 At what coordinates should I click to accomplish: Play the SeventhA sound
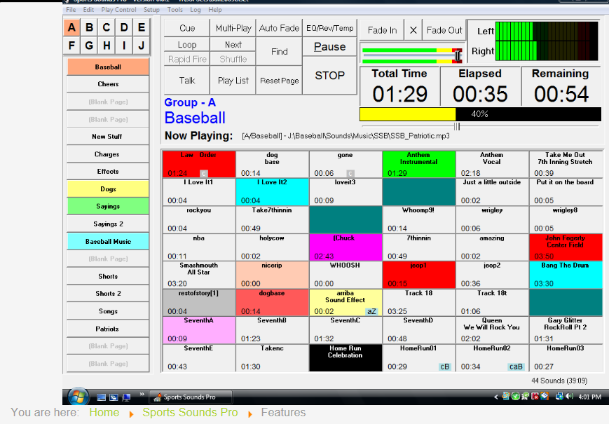coord(199,329)
